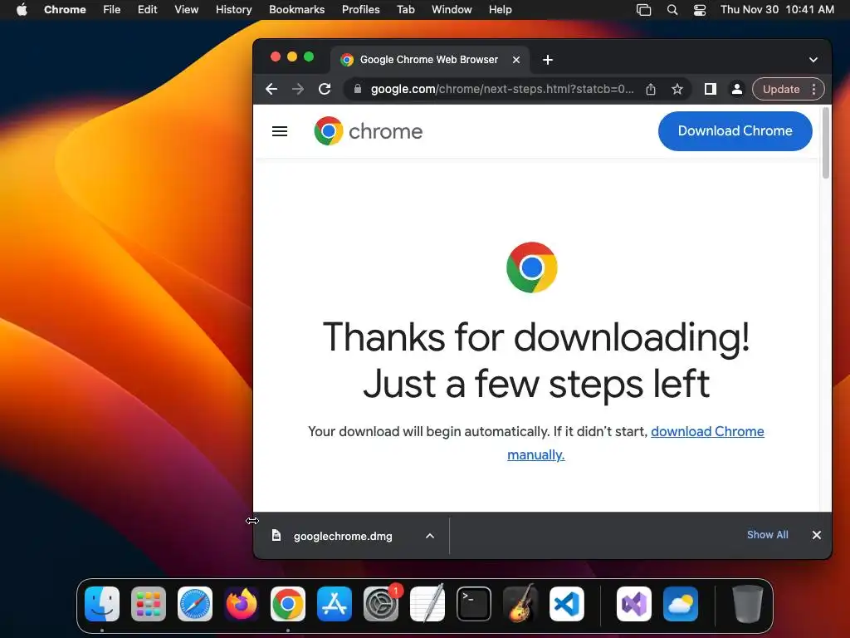Viewport: 850px width, 638px height.
Task: Open the hamburger menu on the Chrome page
Action: (x=280, y=131)
